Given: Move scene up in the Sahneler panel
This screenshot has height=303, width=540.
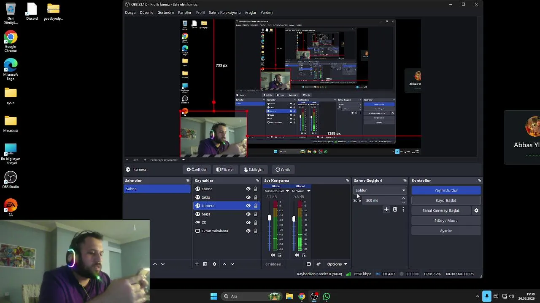Looking at the screenshot, I should click(155, 264).
